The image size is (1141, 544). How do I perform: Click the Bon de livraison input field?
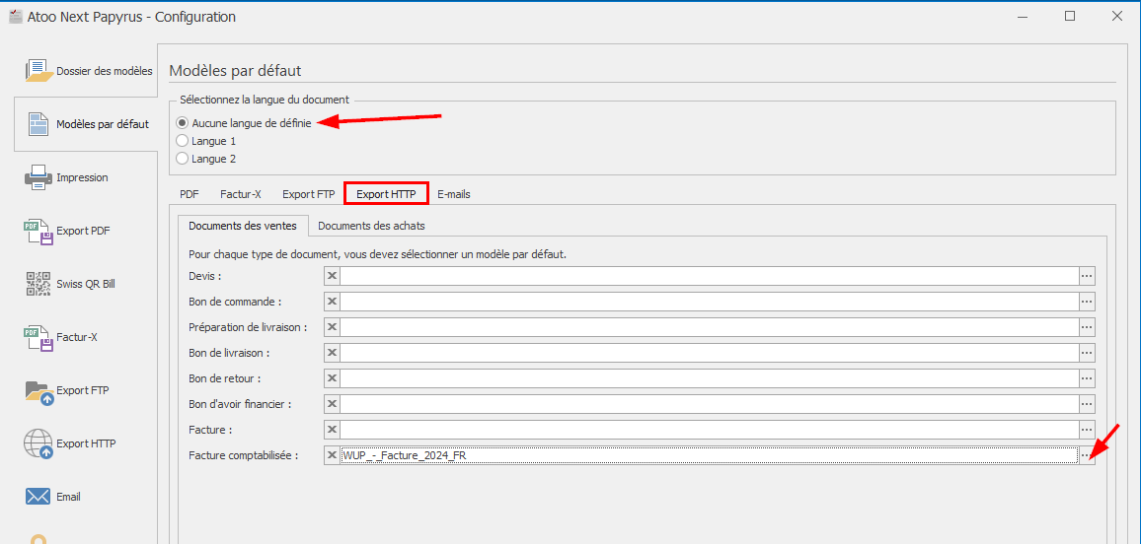tap(709, 353)
